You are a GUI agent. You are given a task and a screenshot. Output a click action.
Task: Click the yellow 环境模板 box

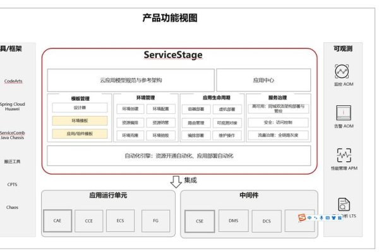point(80,120)
